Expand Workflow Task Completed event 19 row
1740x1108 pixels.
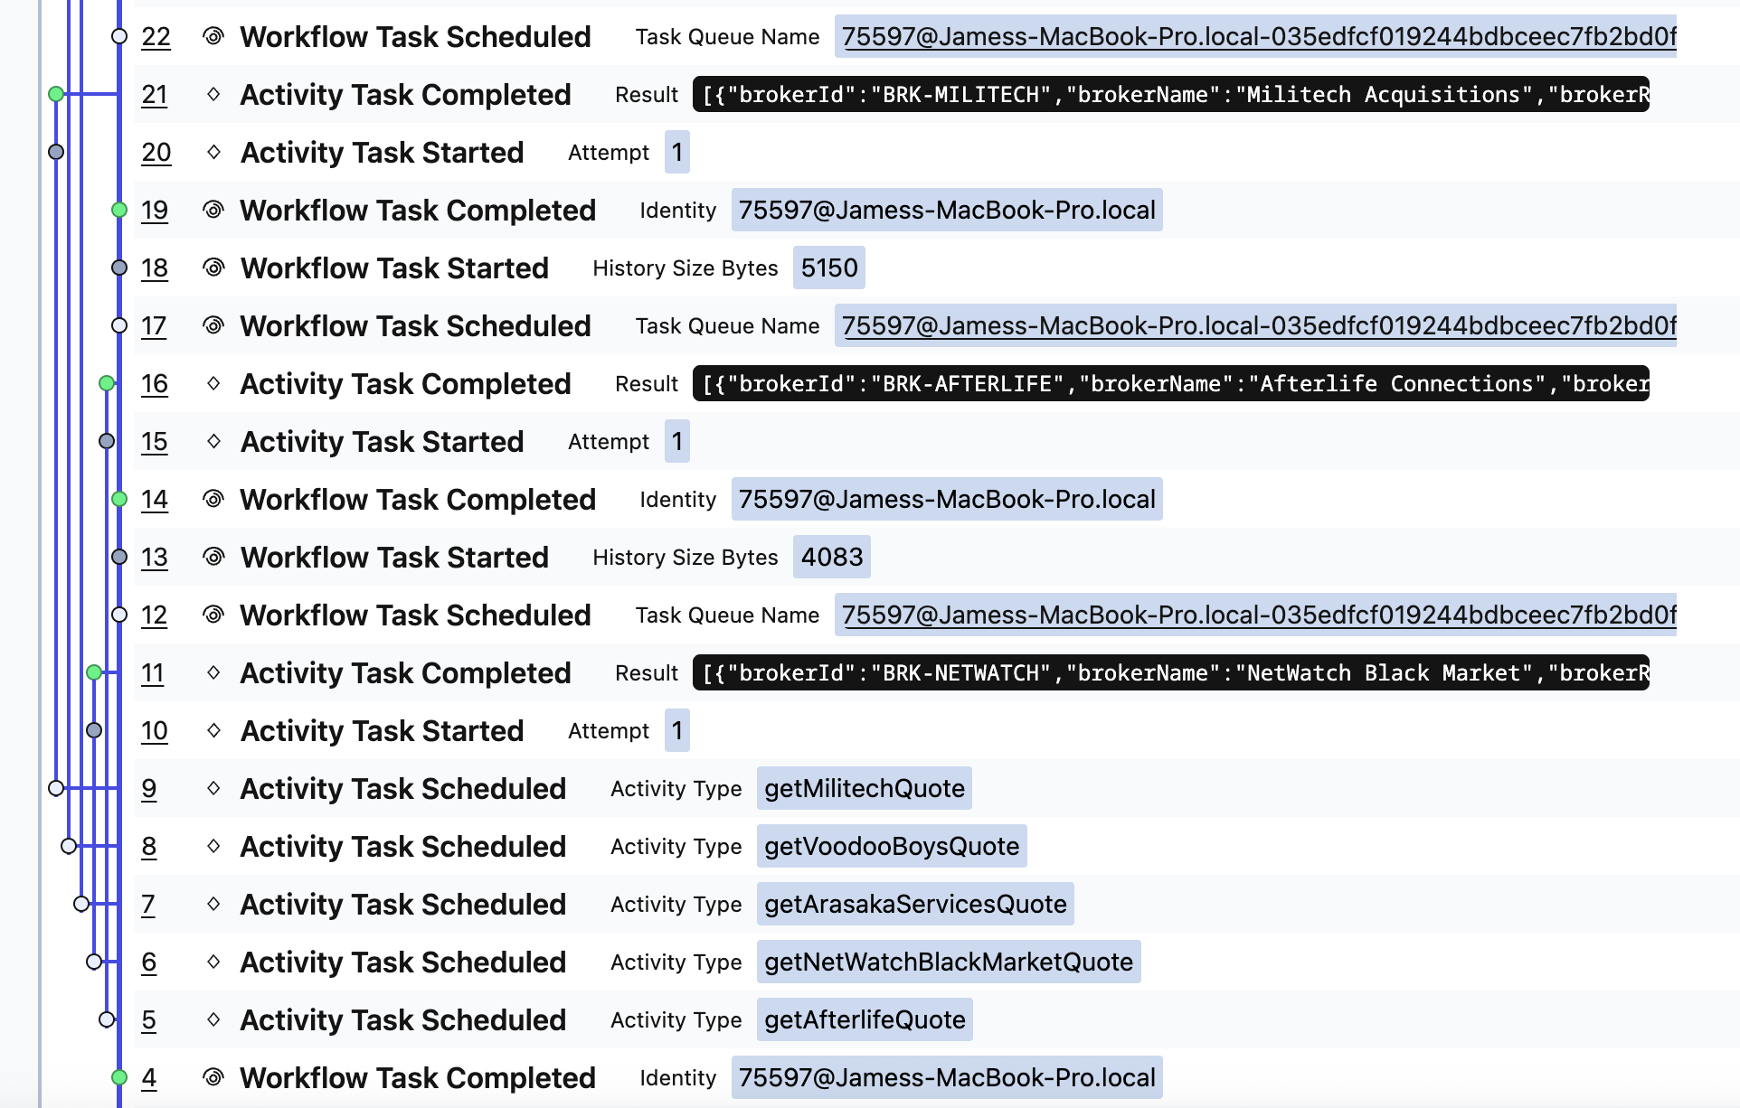[417, 211]
